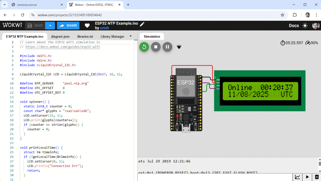The height and width of the screenshot is (181, 321).
Task: Click the WiFi status icon
Action: tap(179, 47)
